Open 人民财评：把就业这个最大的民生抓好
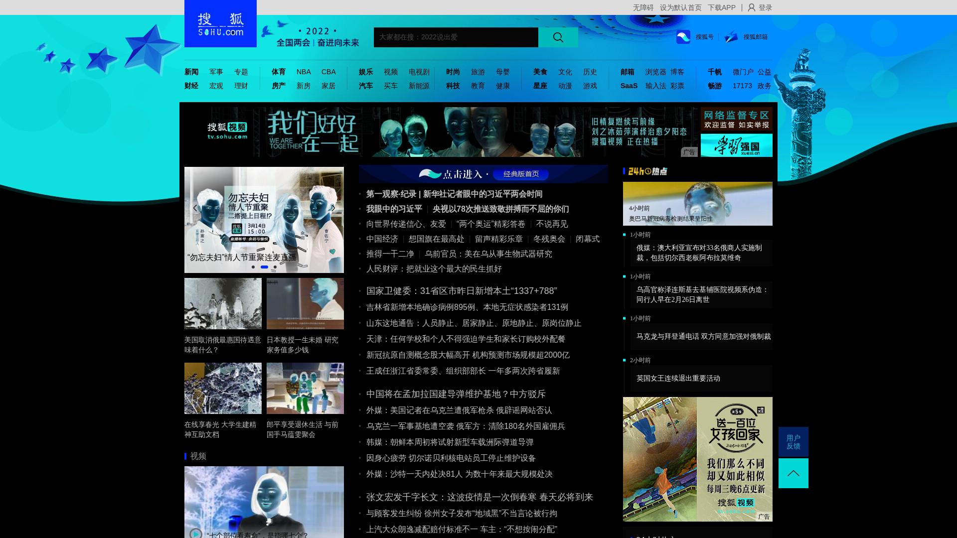 (x=434, y=269)
